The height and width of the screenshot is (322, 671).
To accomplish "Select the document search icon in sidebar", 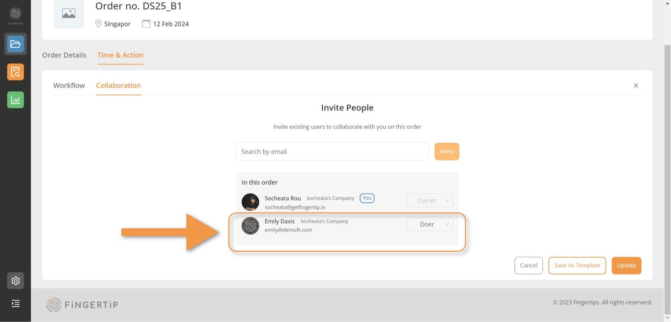I will [x=15, y=71].
